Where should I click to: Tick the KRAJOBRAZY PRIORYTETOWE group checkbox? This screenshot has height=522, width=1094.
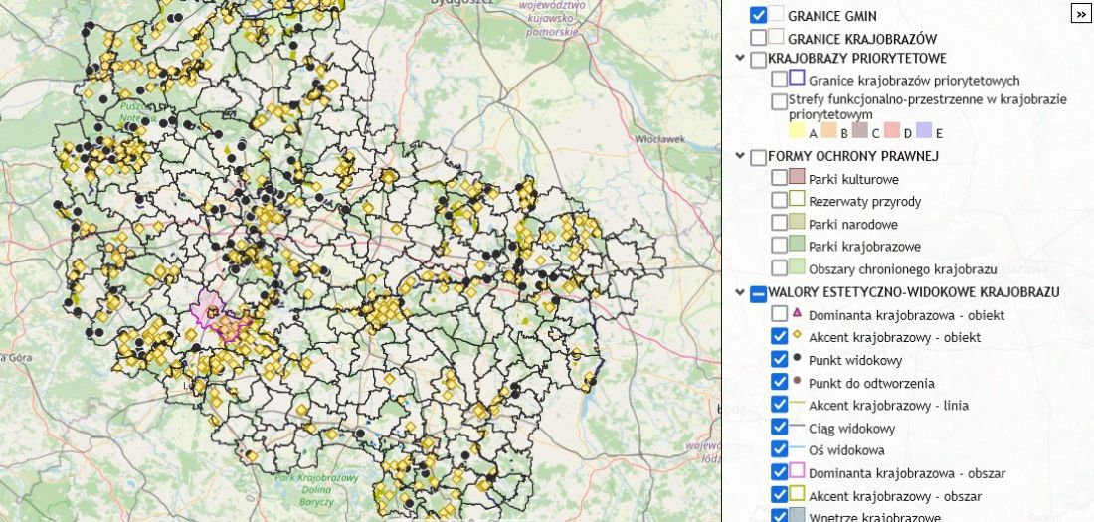pyautogui.click(x=758, y=60)
